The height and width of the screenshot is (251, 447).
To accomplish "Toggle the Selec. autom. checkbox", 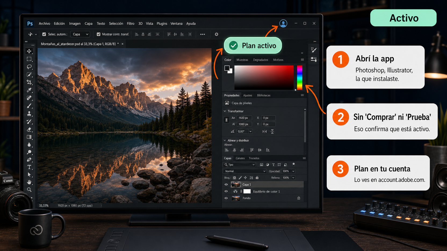I will 44,34.
